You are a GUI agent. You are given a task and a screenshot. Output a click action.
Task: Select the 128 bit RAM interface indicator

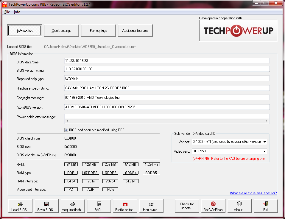coord(91,181)
